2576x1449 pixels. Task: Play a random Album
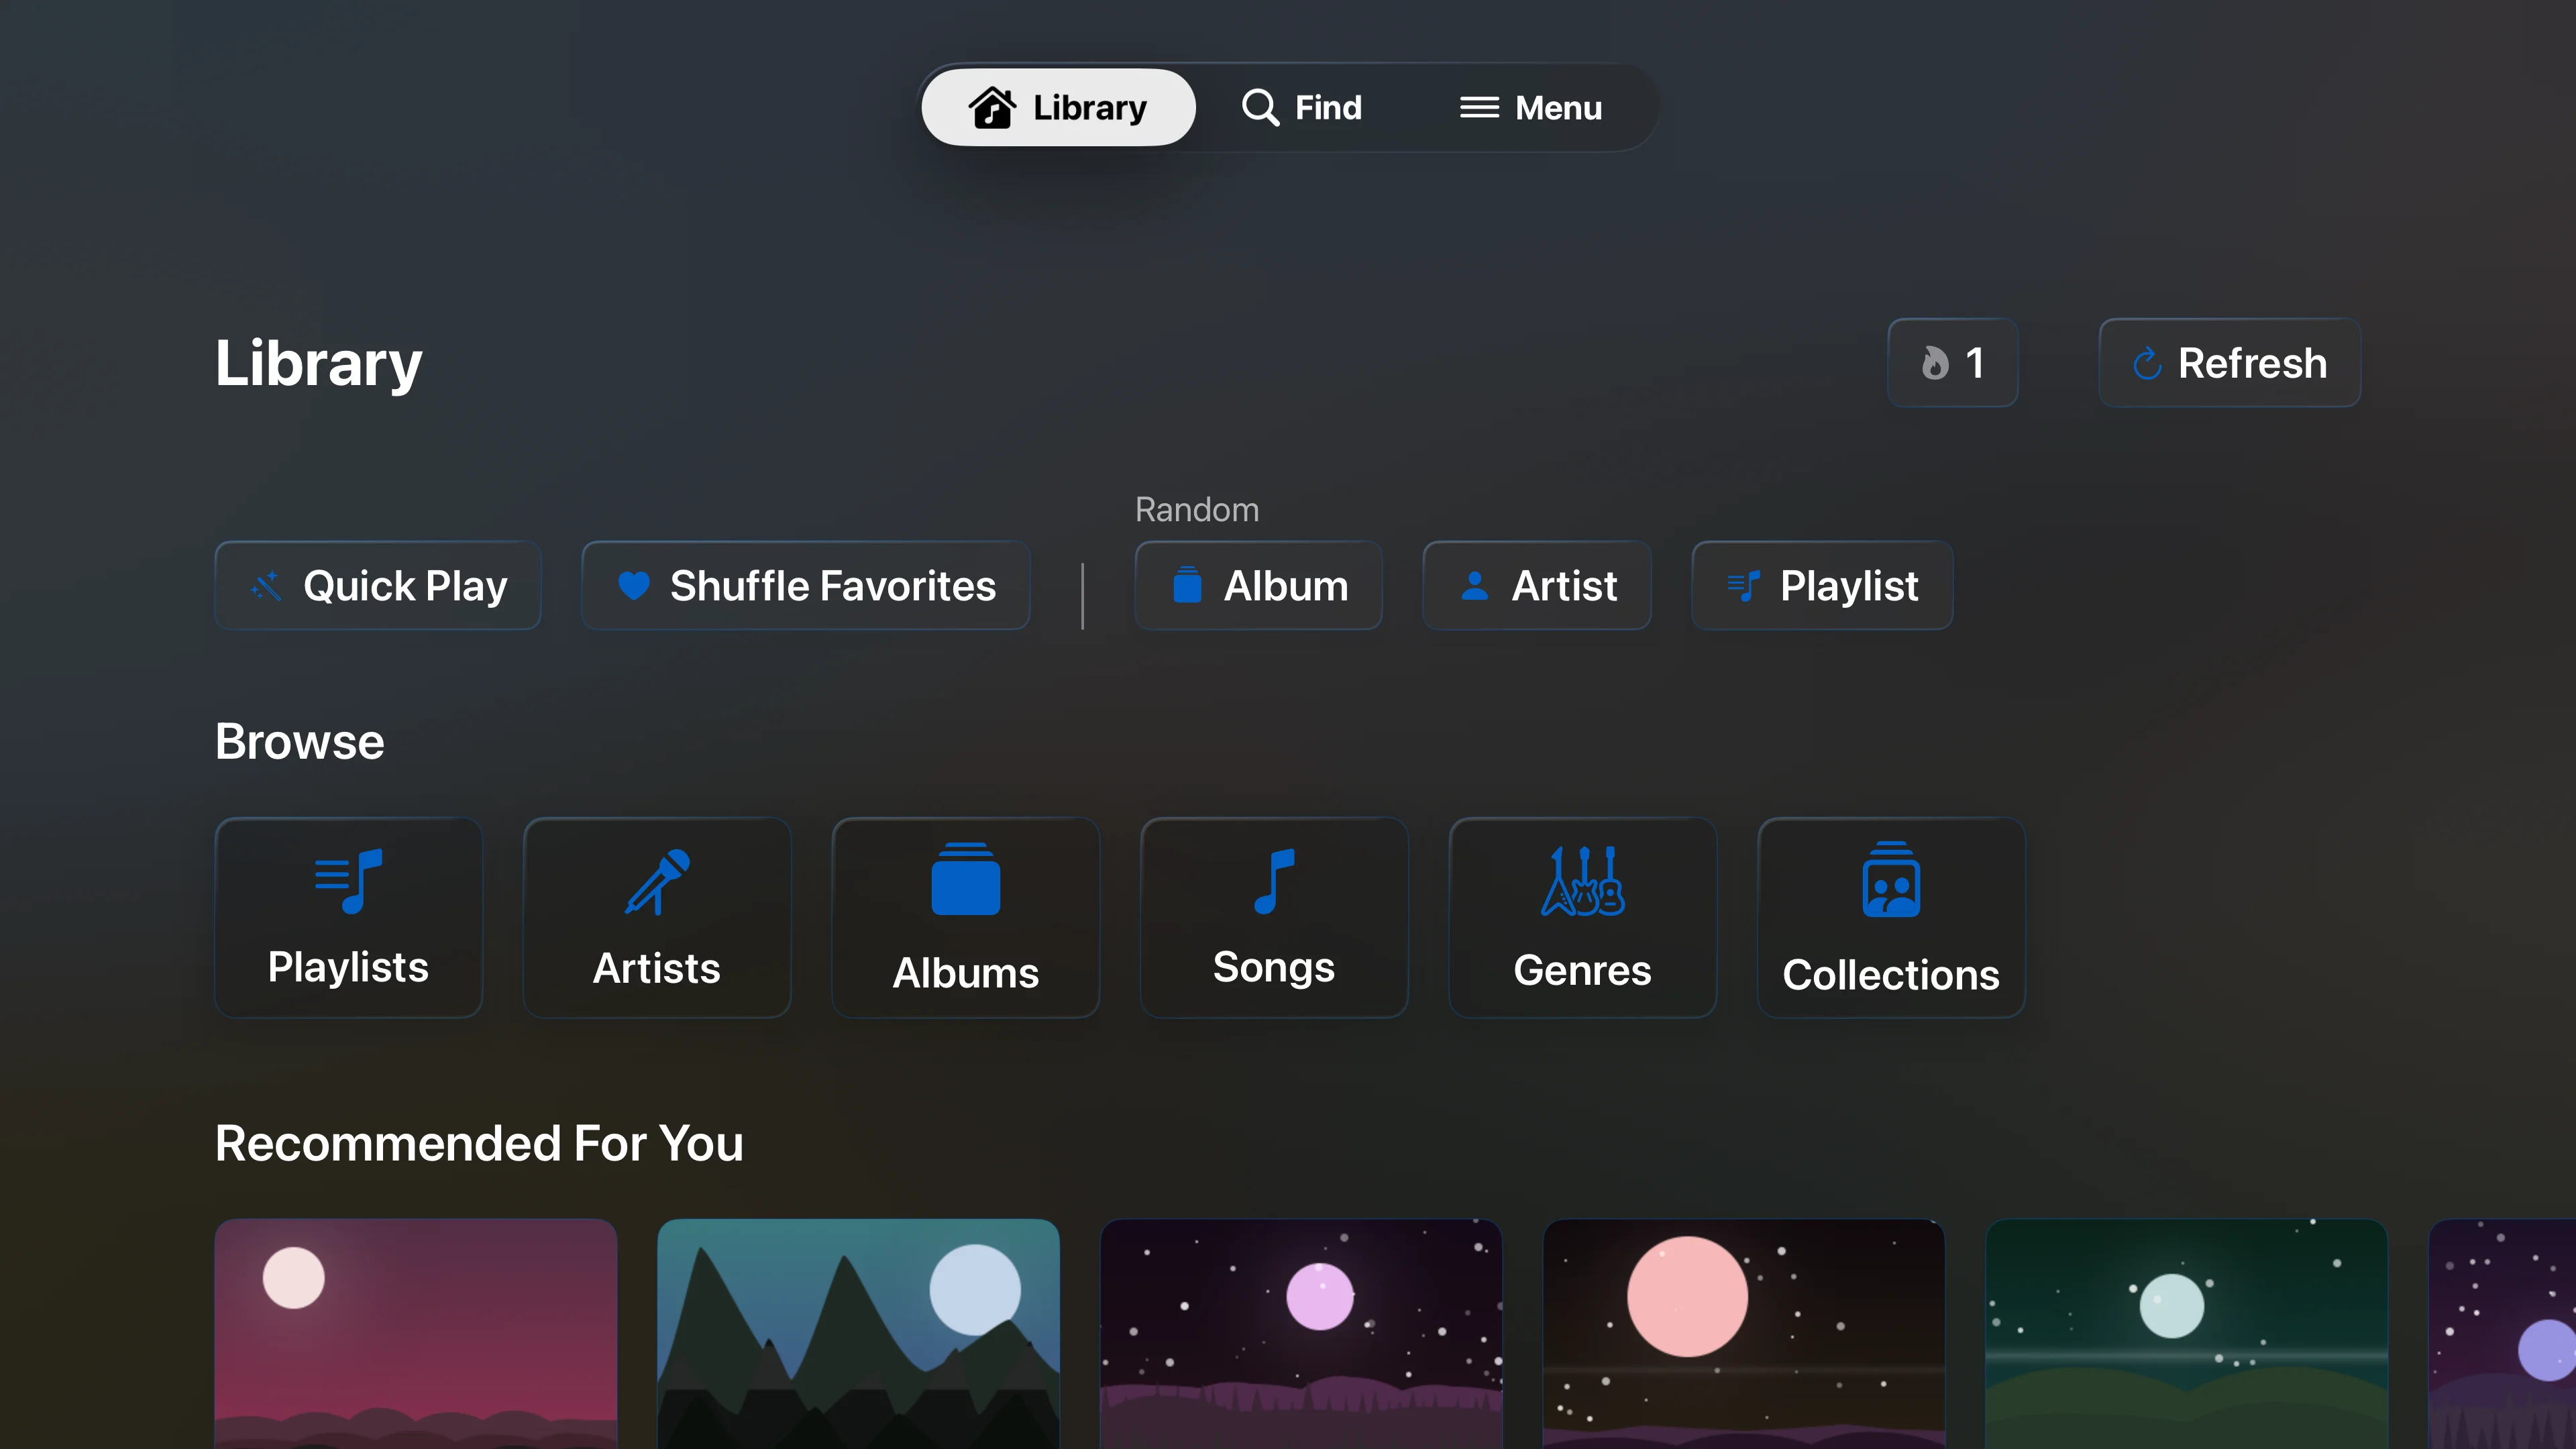click(x=1258, y=586)
